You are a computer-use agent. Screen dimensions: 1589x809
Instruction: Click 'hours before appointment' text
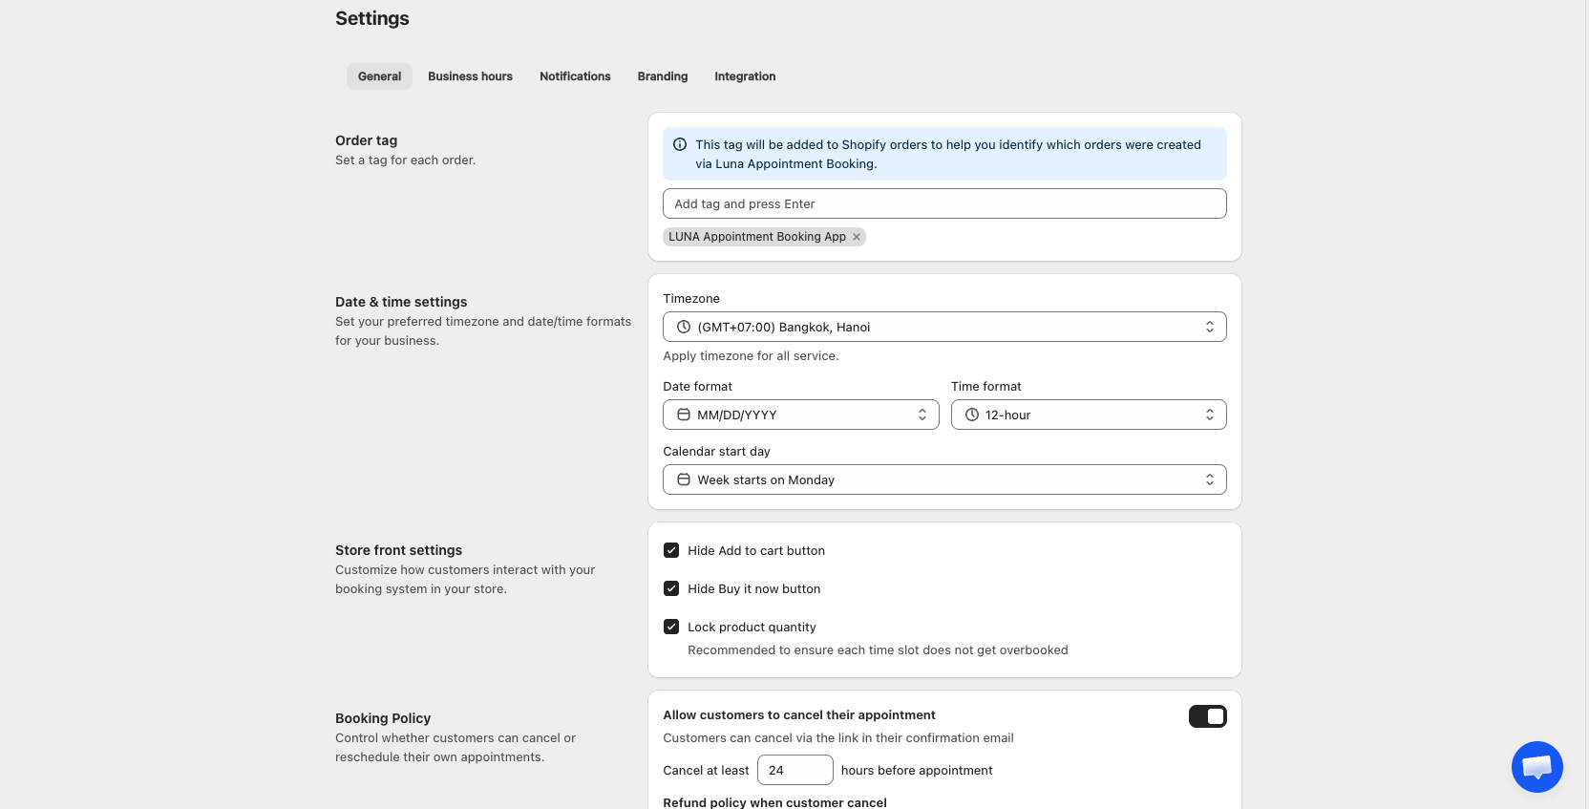tap(917, 770)
